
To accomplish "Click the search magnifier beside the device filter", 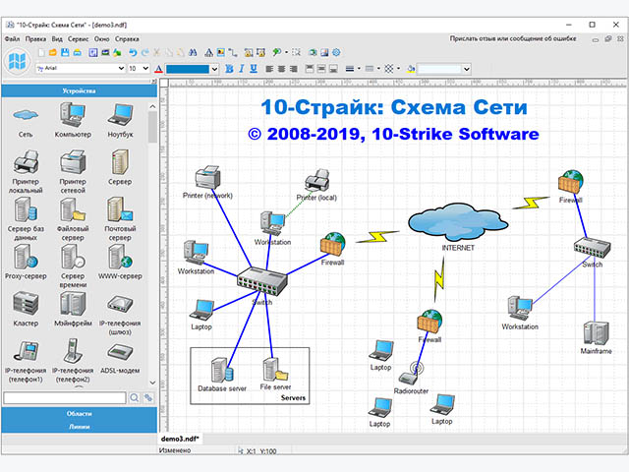I will (135, 397).
